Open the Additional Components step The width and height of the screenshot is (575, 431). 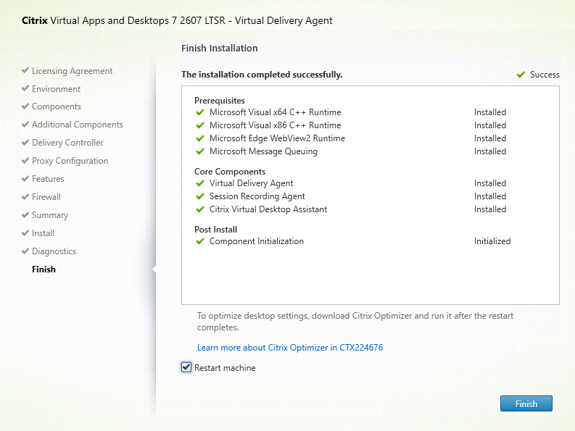[x=77, y=125]
